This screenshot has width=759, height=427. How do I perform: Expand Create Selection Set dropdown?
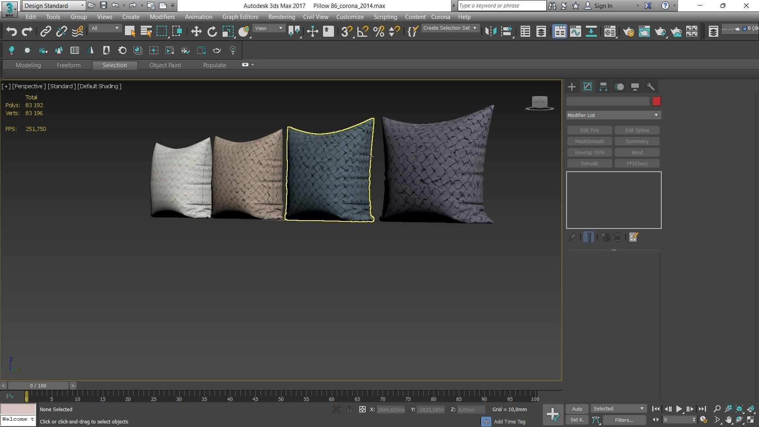point(450,28)
